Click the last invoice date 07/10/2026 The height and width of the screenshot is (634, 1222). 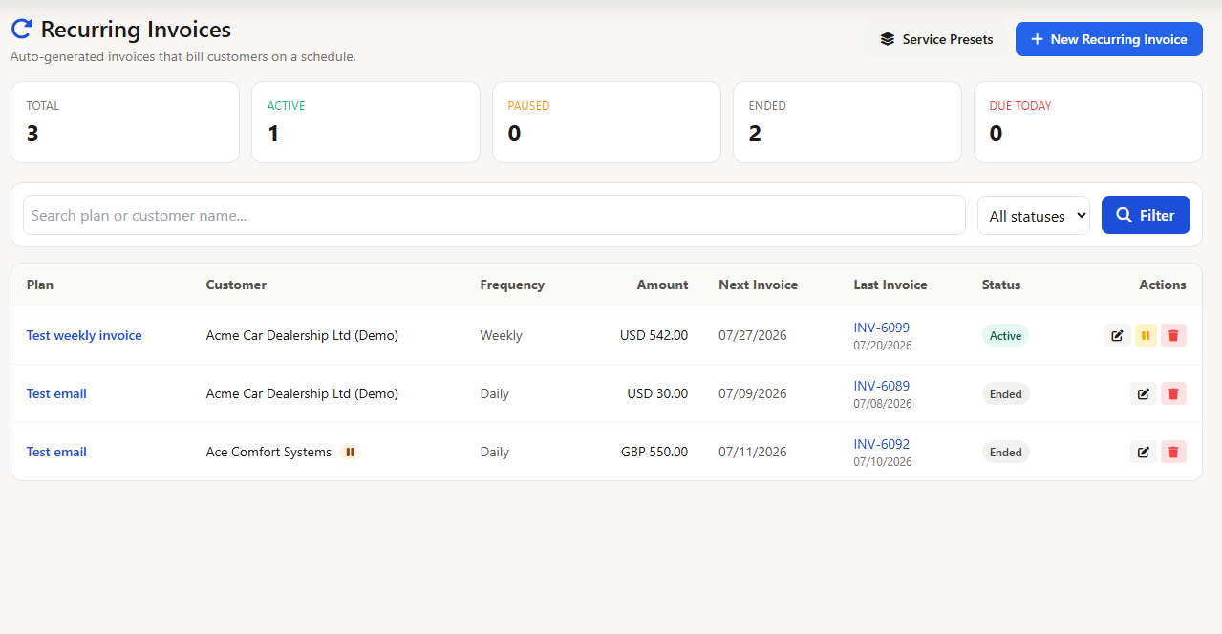(x=883, y=462)
